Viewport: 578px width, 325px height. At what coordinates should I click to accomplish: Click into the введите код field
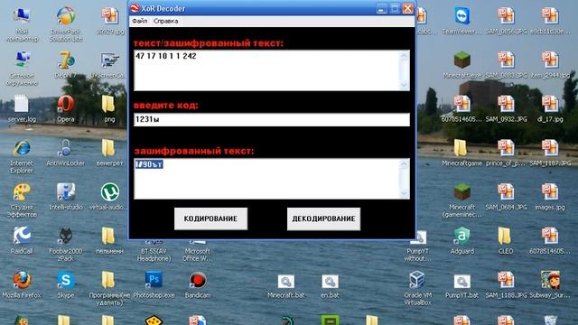click(x=272, y=119)
